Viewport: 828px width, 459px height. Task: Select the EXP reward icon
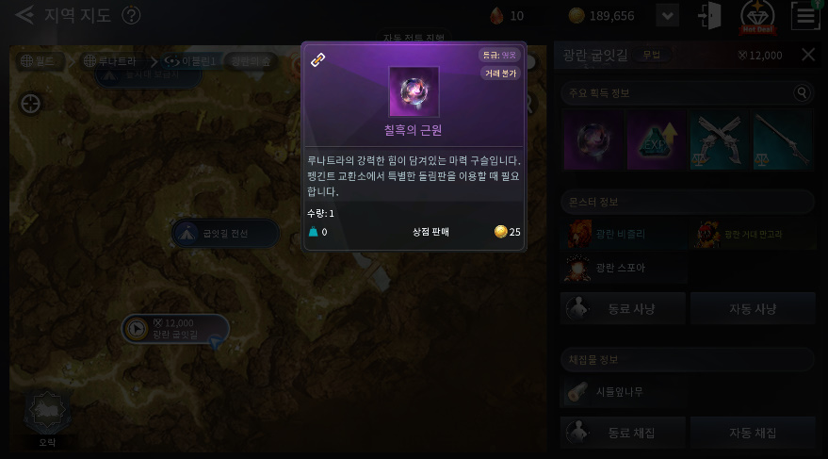click(657, 140)
